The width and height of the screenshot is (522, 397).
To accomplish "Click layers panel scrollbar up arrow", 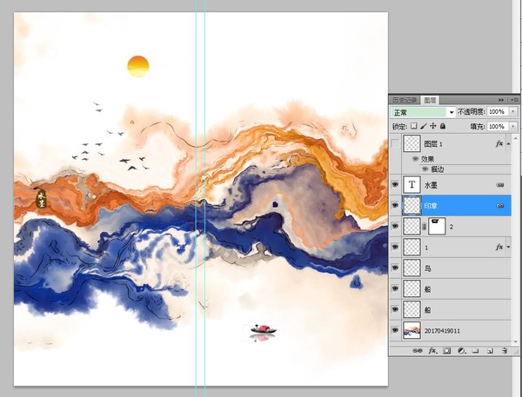I will [516, 137].
